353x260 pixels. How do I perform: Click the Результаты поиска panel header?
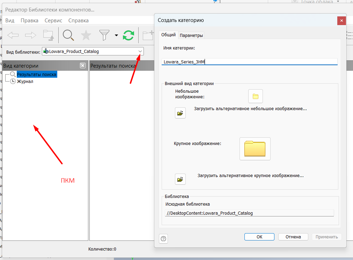(x=122, y=66)
